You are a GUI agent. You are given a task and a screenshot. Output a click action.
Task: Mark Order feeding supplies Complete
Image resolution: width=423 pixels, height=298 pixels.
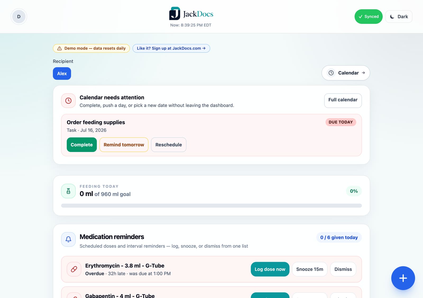(82, 145)
